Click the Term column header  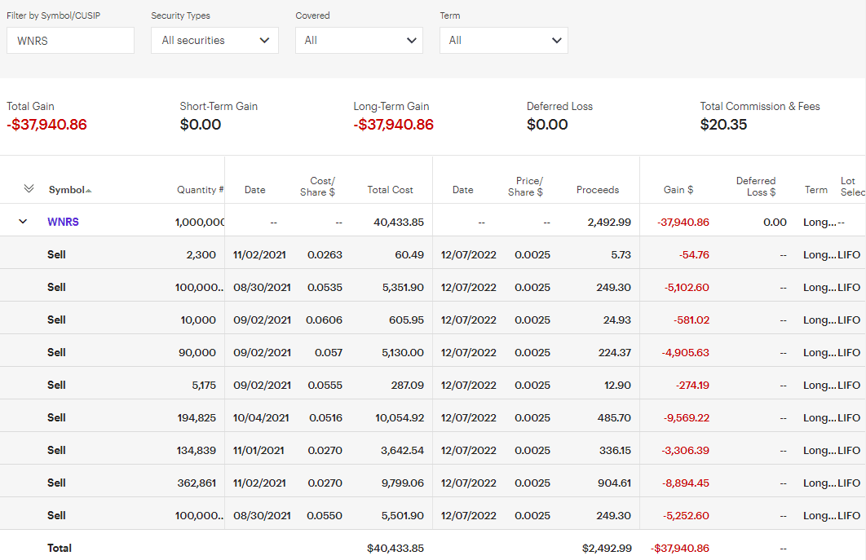tap(815, 190)
